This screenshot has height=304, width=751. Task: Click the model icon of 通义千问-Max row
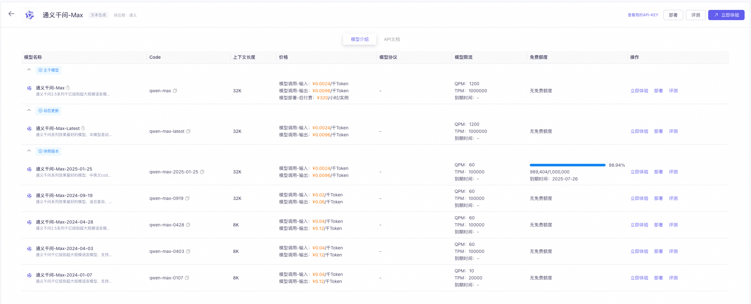(x=29, y=88)
